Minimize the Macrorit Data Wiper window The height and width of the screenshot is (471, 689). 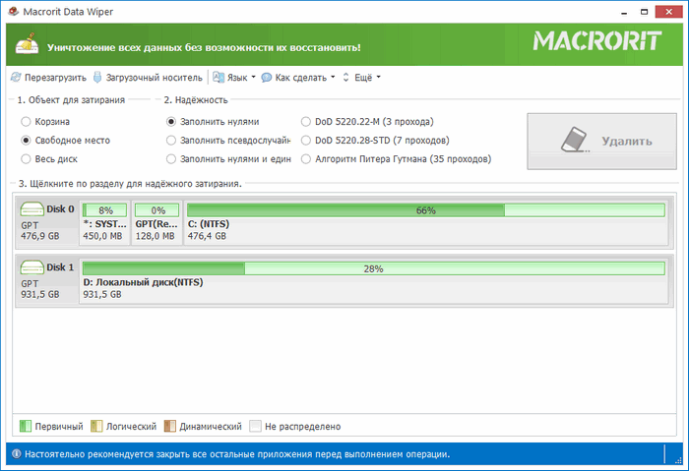tap(624, 12)
